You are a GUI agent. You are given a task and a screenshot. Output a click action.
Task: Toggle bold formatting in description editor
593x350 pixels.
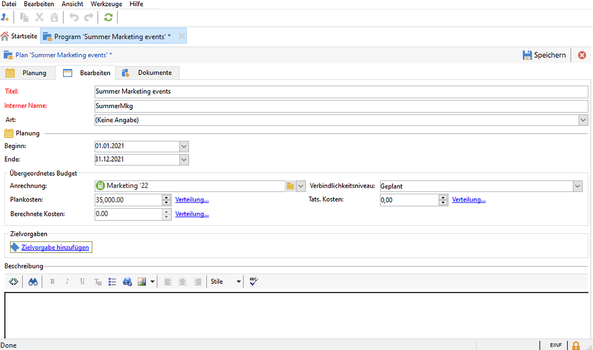(x=52, y=282)
